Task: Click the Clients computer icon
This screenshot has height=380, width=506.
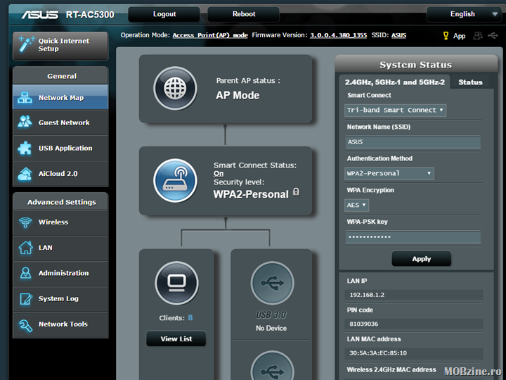Action: [x=176, y=283]
